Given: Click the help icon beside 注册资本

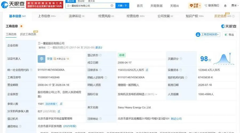Looking at the screenshot, I should pos(101,70).
